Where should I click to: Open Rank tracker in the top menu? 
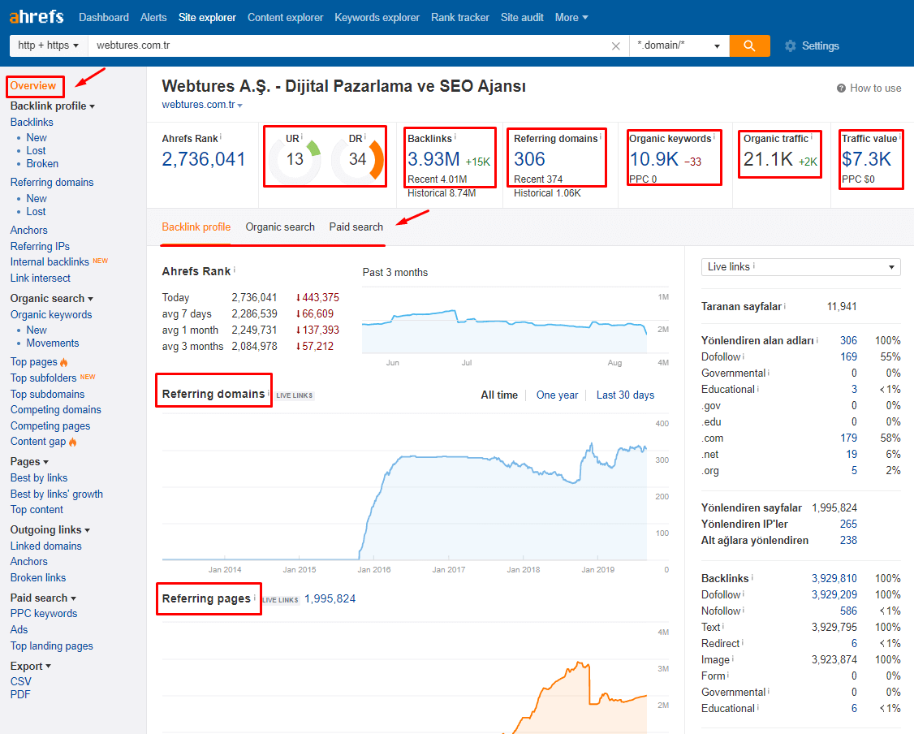point(460,18)
